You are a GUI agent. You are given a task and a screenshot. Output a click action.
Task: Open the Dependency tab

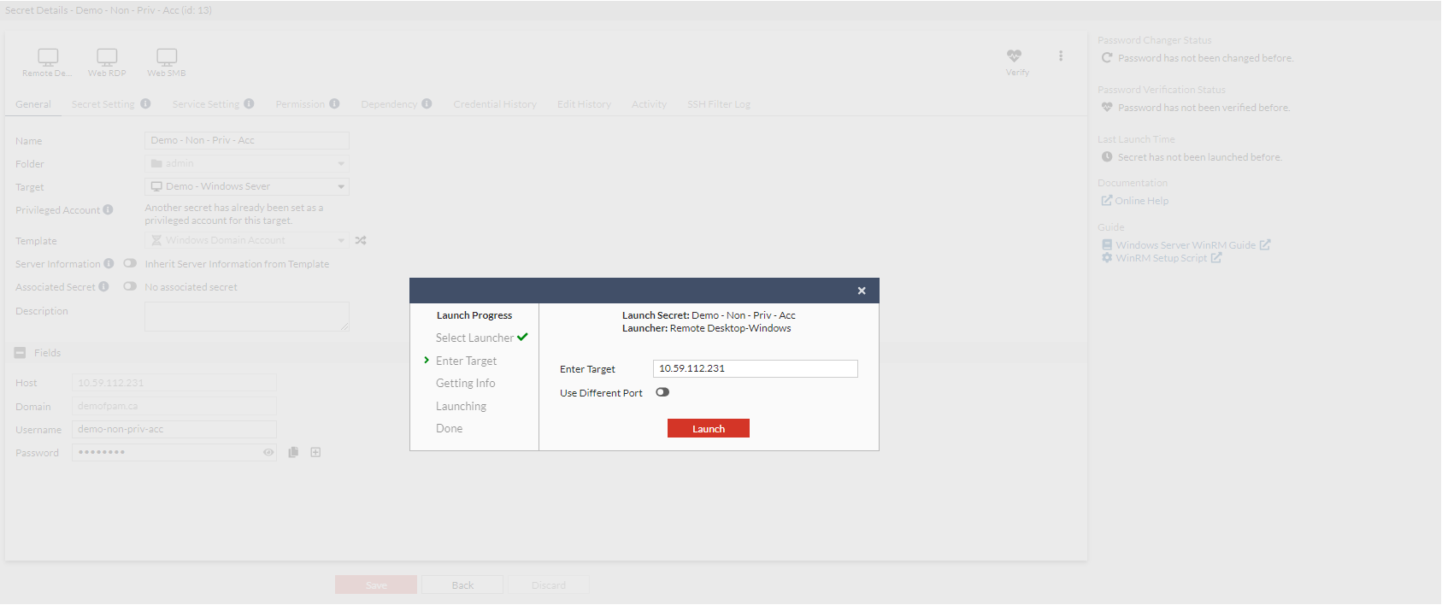coord(389,104)
